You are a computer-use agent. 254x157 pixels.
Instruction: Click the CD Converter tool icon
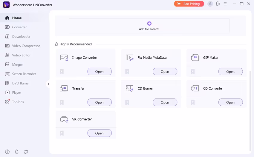[x=195, y=88]
